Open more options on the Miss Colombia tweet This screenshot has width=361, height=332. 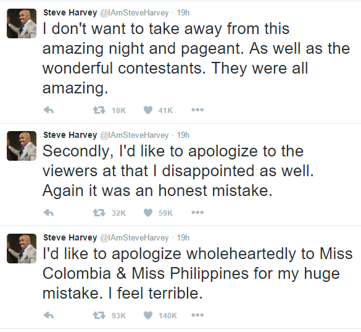pyautogui.click(x=197, y=315)
